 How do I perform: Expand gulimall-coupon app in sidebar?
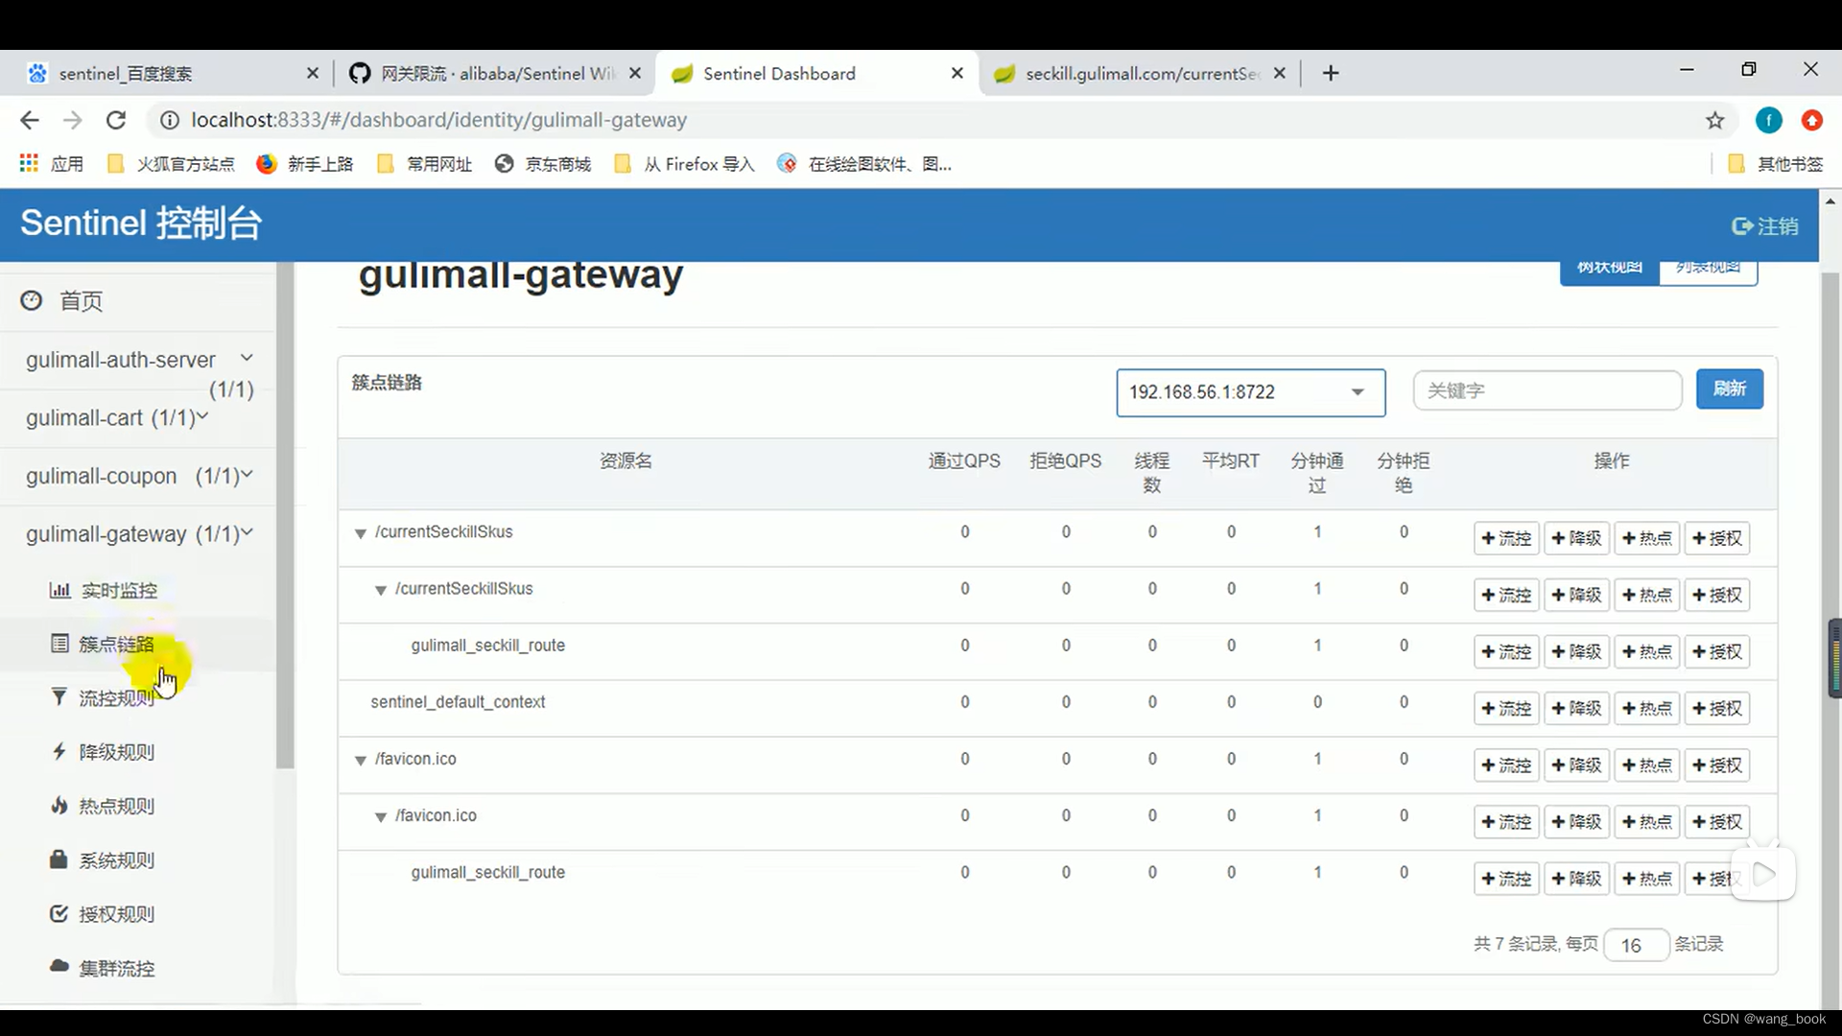pyautogui.click(x=139, y=476)
